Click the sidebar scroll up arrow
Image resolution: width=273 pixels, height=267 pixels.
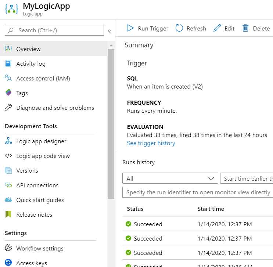[111, 46]
